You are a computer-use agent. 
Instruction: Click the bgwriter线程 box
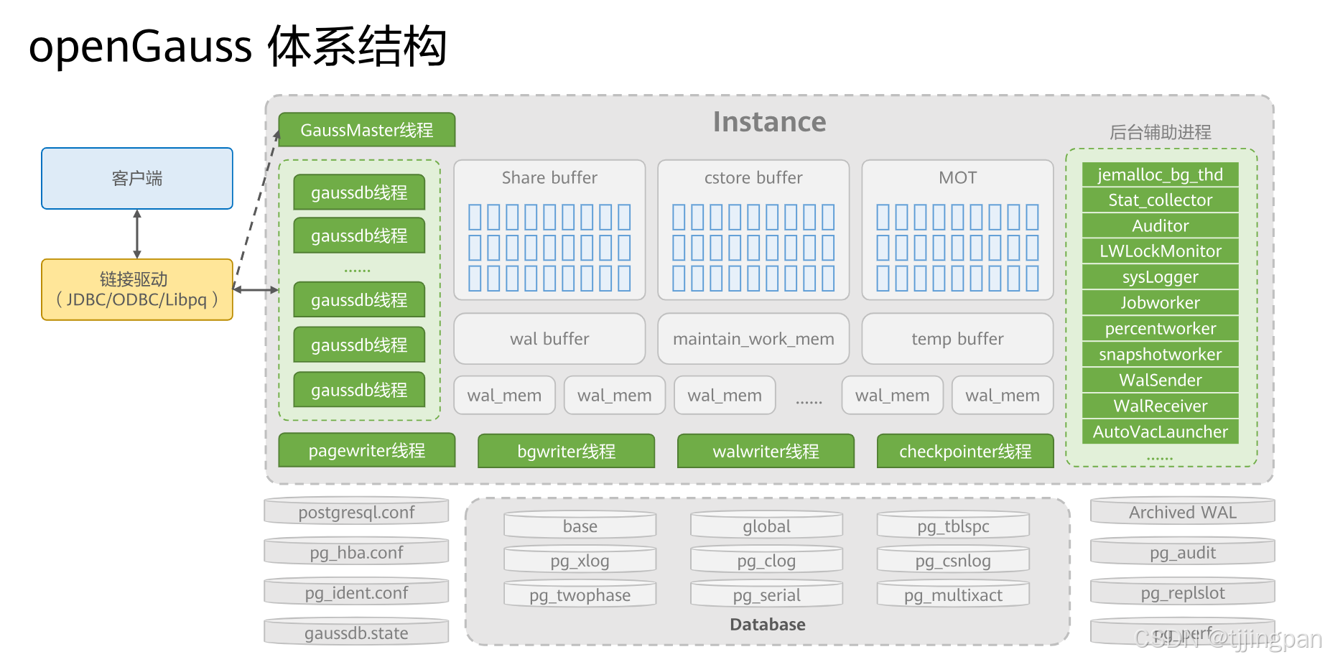[x=567, y=451]
